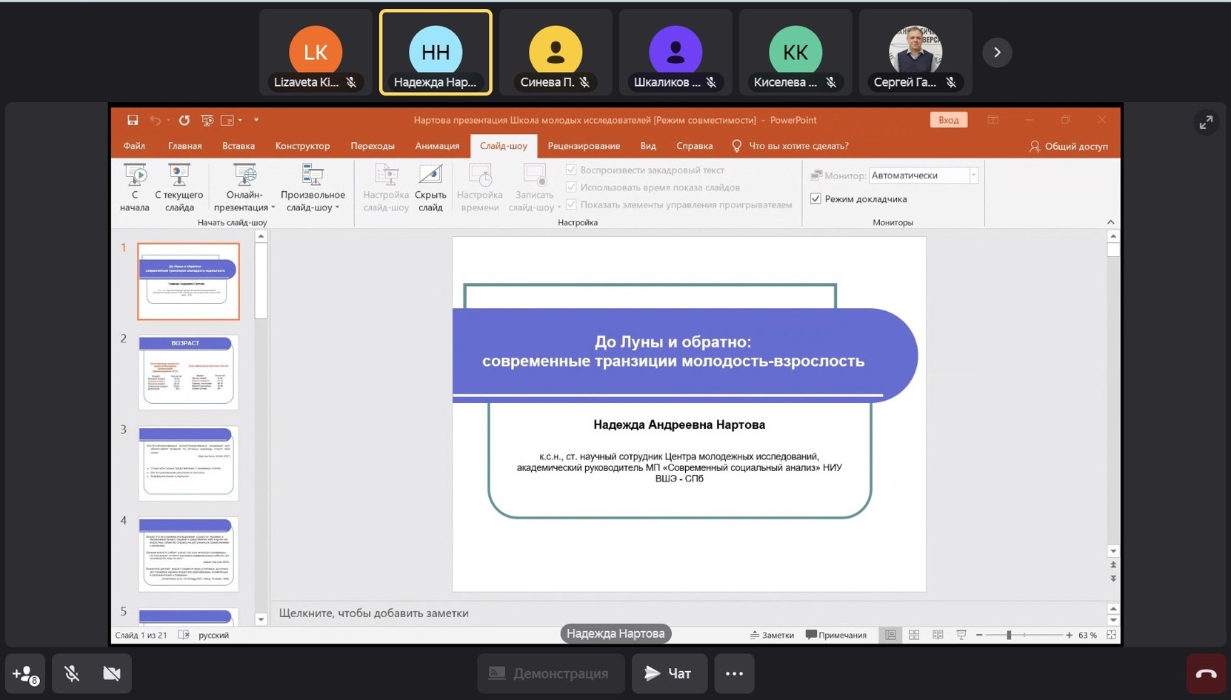Open the Главная tab
Screen dimensions: 1231x700
[x=184, y=146]
